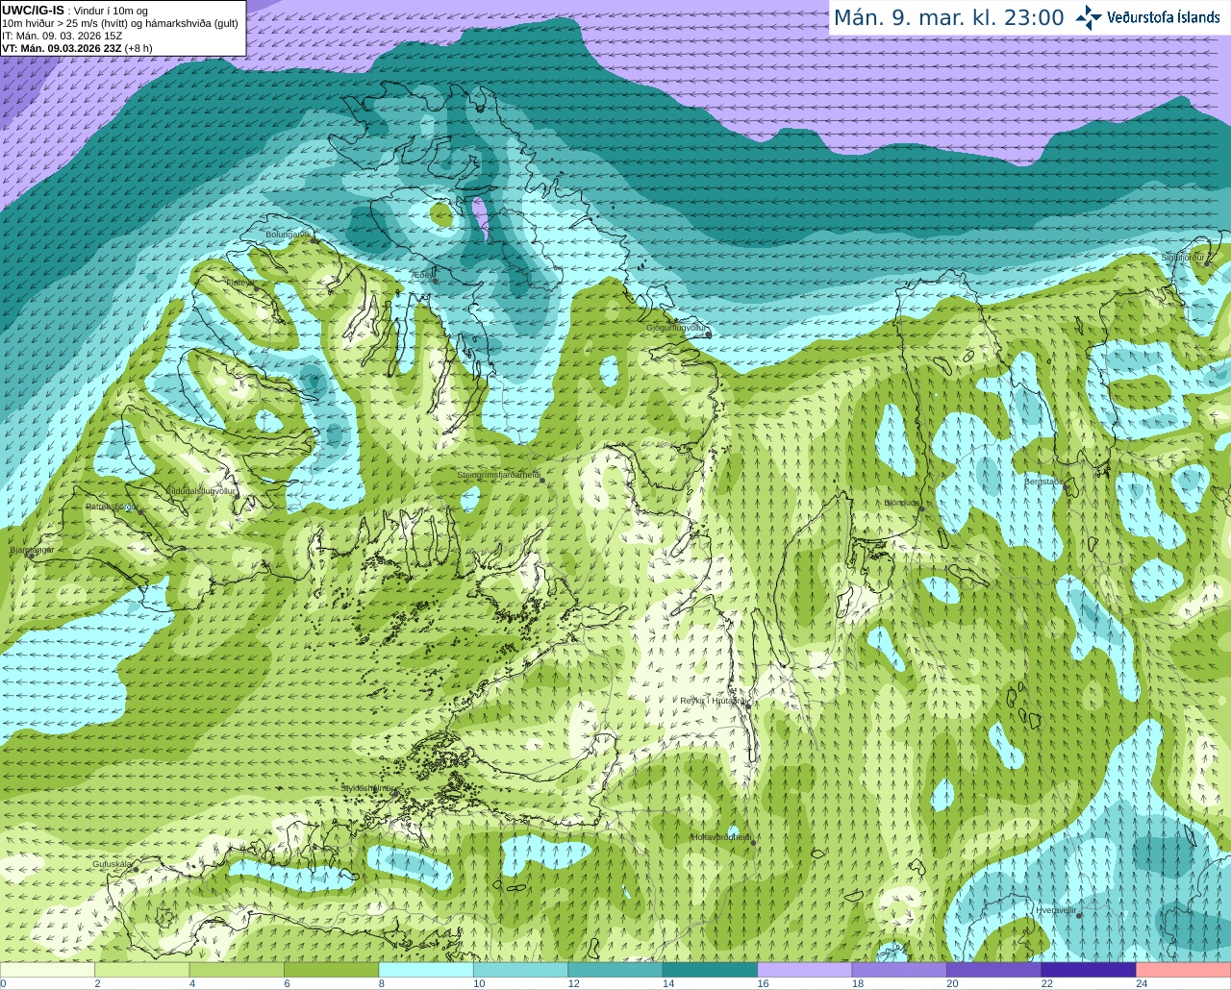Click the Gufuskálar station label
Image resolution: width=1231 pixels, height=990 pixels.
click(113, 864)
